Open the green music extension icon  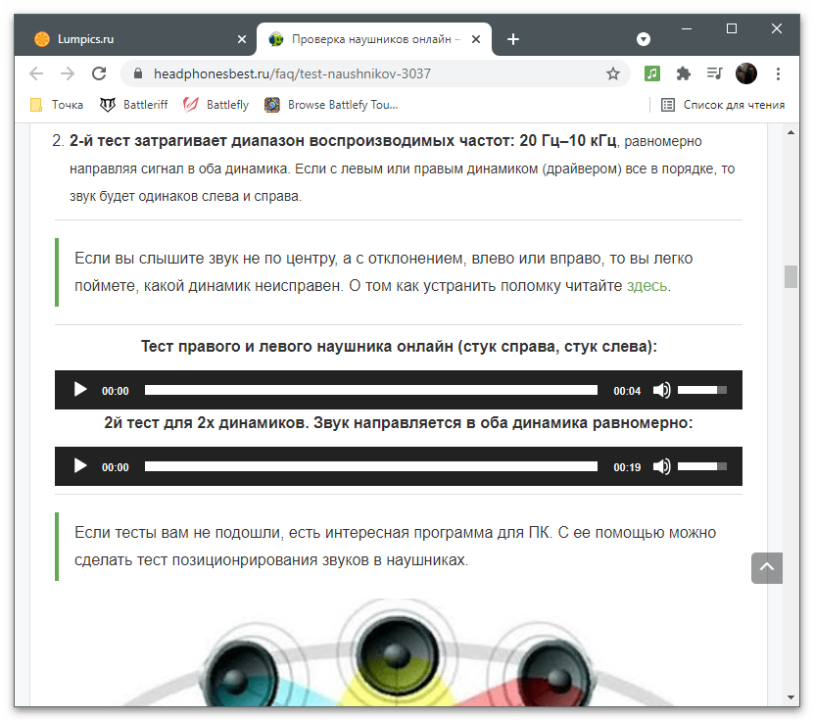(652, 73)
